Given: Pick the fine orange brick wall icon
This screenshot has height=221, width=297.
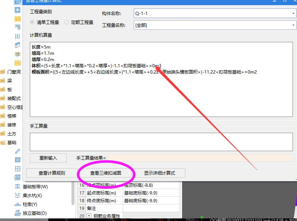Looking at the screenshot, I should click(x=17, y=19).
